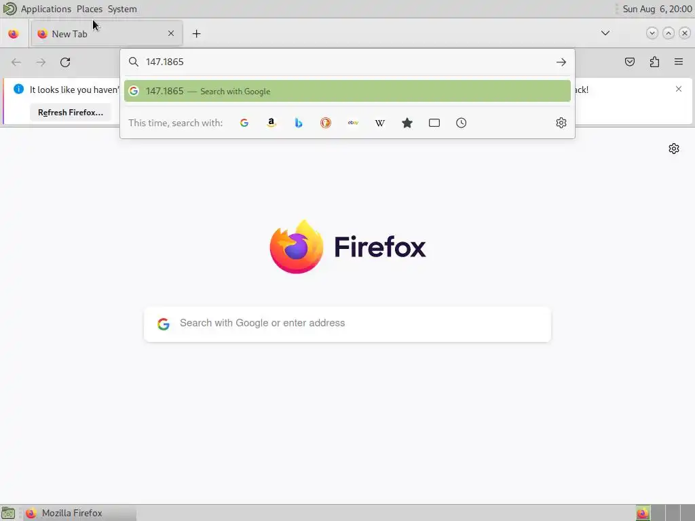Search this time with eBay

click(353, 123)
